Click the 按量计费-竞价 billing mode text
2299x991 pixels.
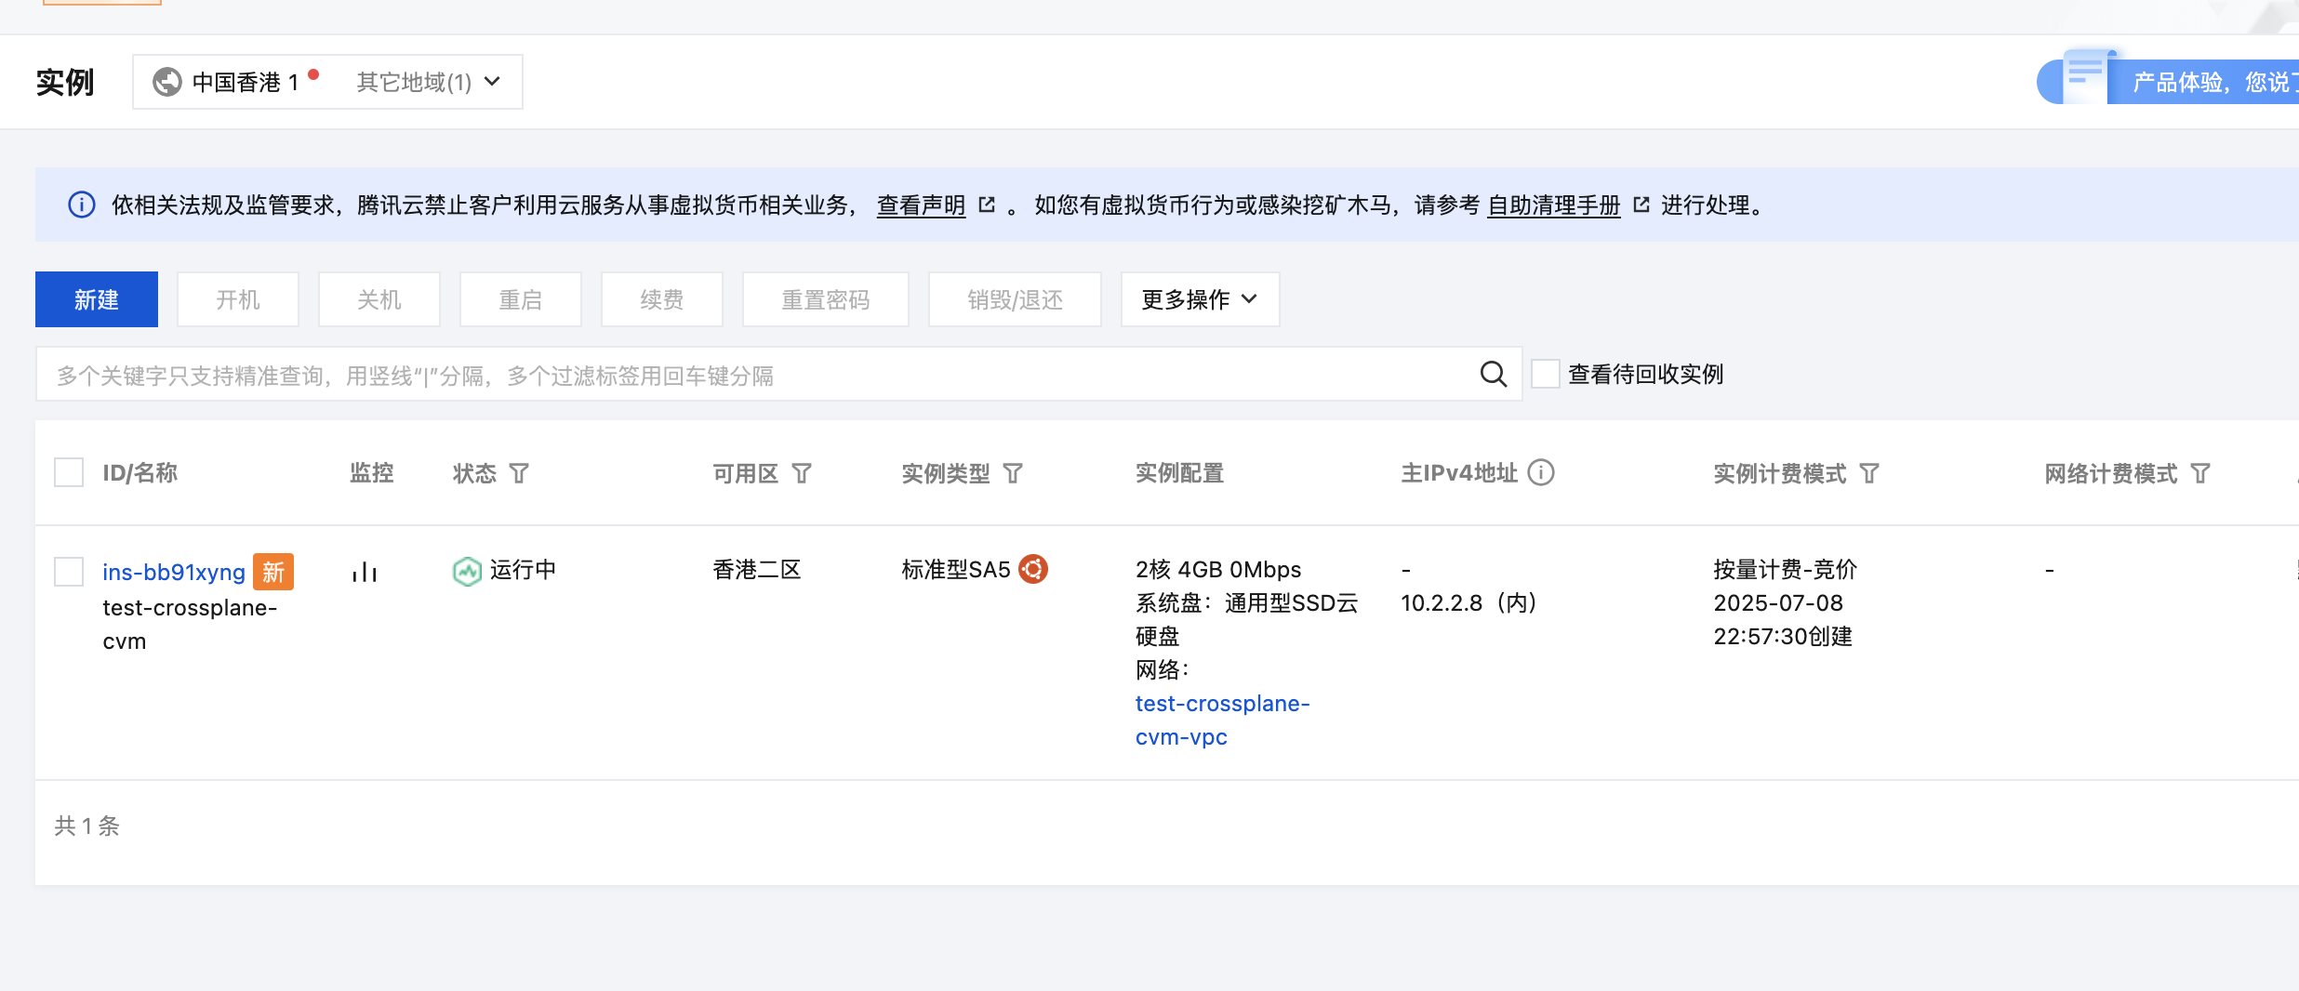coord(1785,569)
